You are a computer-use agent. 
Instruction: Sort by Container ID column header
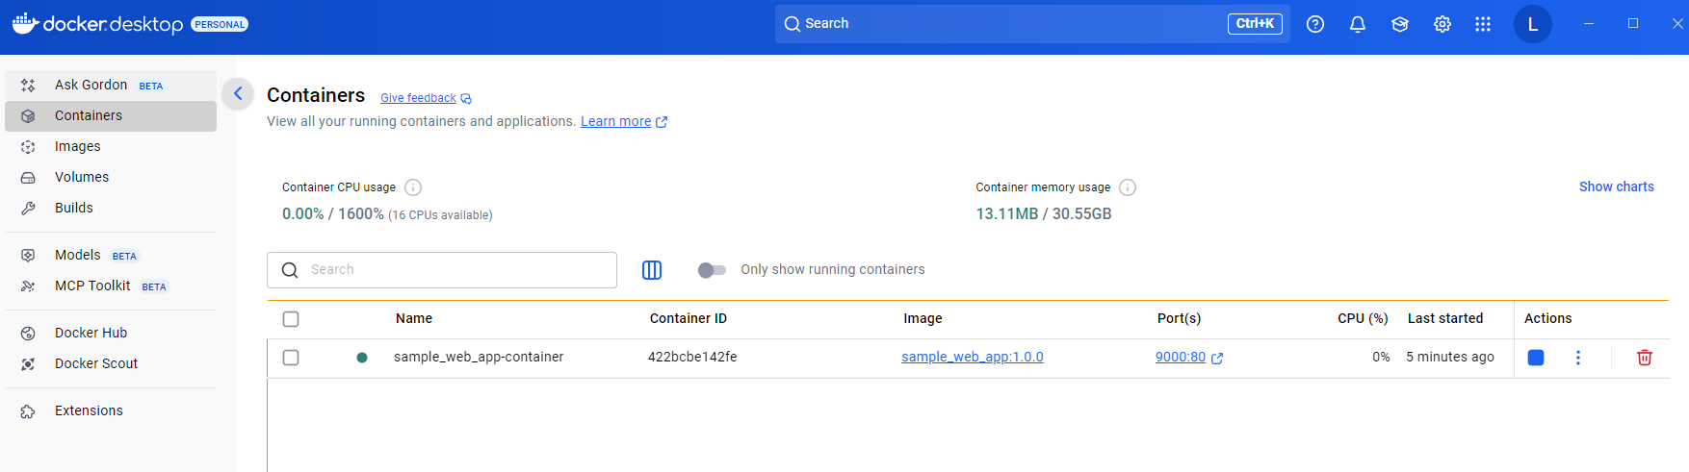click(689, 318)
